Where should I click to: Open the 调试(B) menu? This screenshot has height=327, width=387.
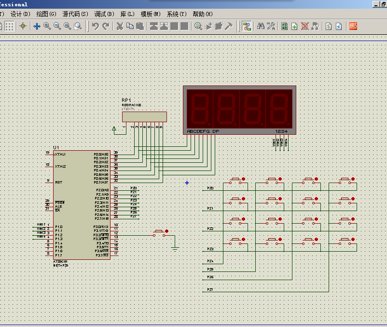(104, 14)
